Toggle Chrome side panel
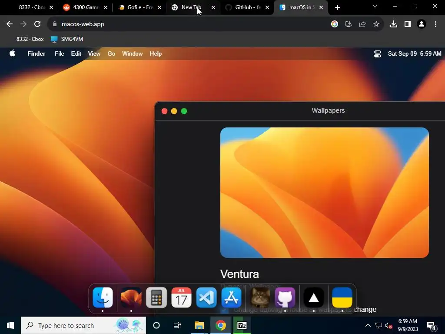Image resolution: width=445 pixels, height=334 pixels. [408, 24]
